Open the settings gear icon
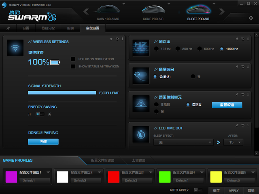Image resolution: width=259 pixels, height=194 pixels. click(x=251, y=18)
